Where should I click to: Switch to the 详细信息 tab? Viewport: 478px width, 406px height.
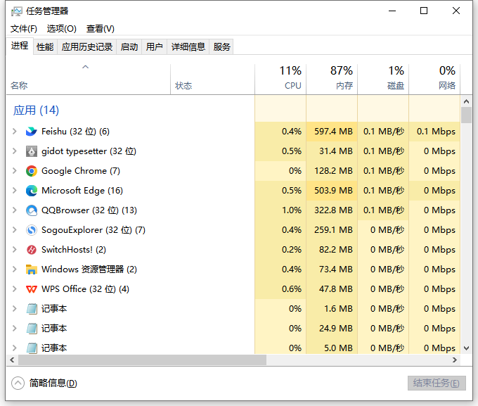coord(188,46)
